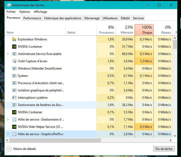Select the Explorateur Windows process name

coord(32,39)
